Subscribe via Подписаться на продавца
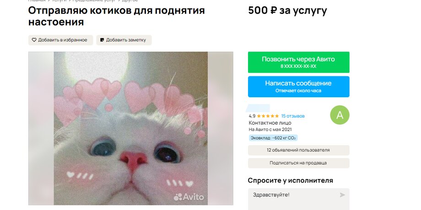 point(298,163)
